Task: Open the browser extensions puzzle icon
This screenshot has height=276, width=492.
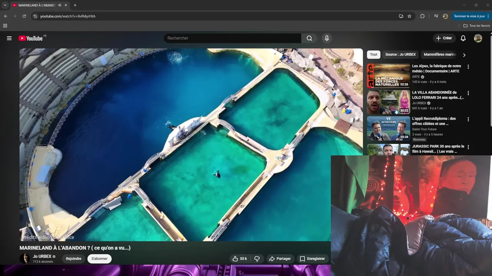Action: [422, 16]
